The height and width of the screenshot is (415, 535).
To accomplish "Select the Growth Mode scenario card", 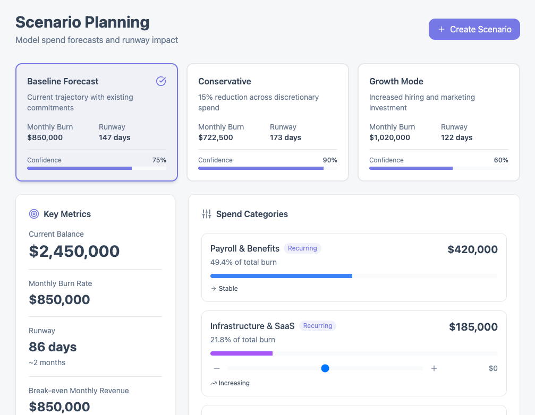I will click(439, 122).
